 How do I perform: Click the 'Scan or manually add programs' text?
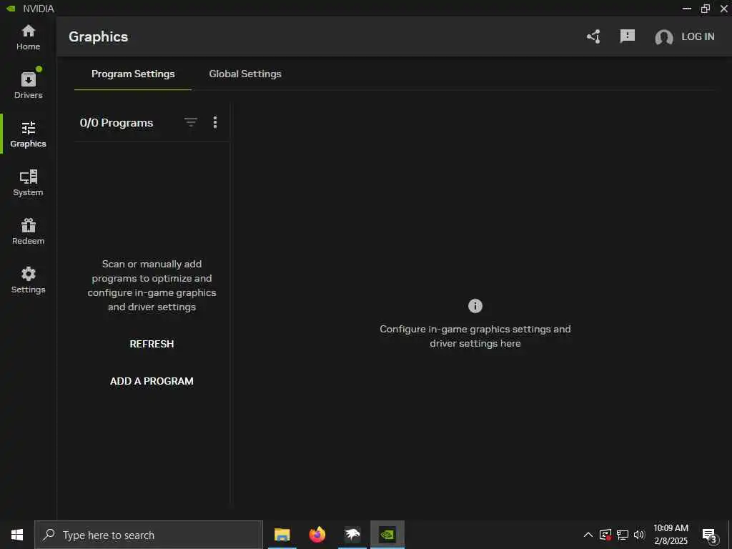point(152,285)
